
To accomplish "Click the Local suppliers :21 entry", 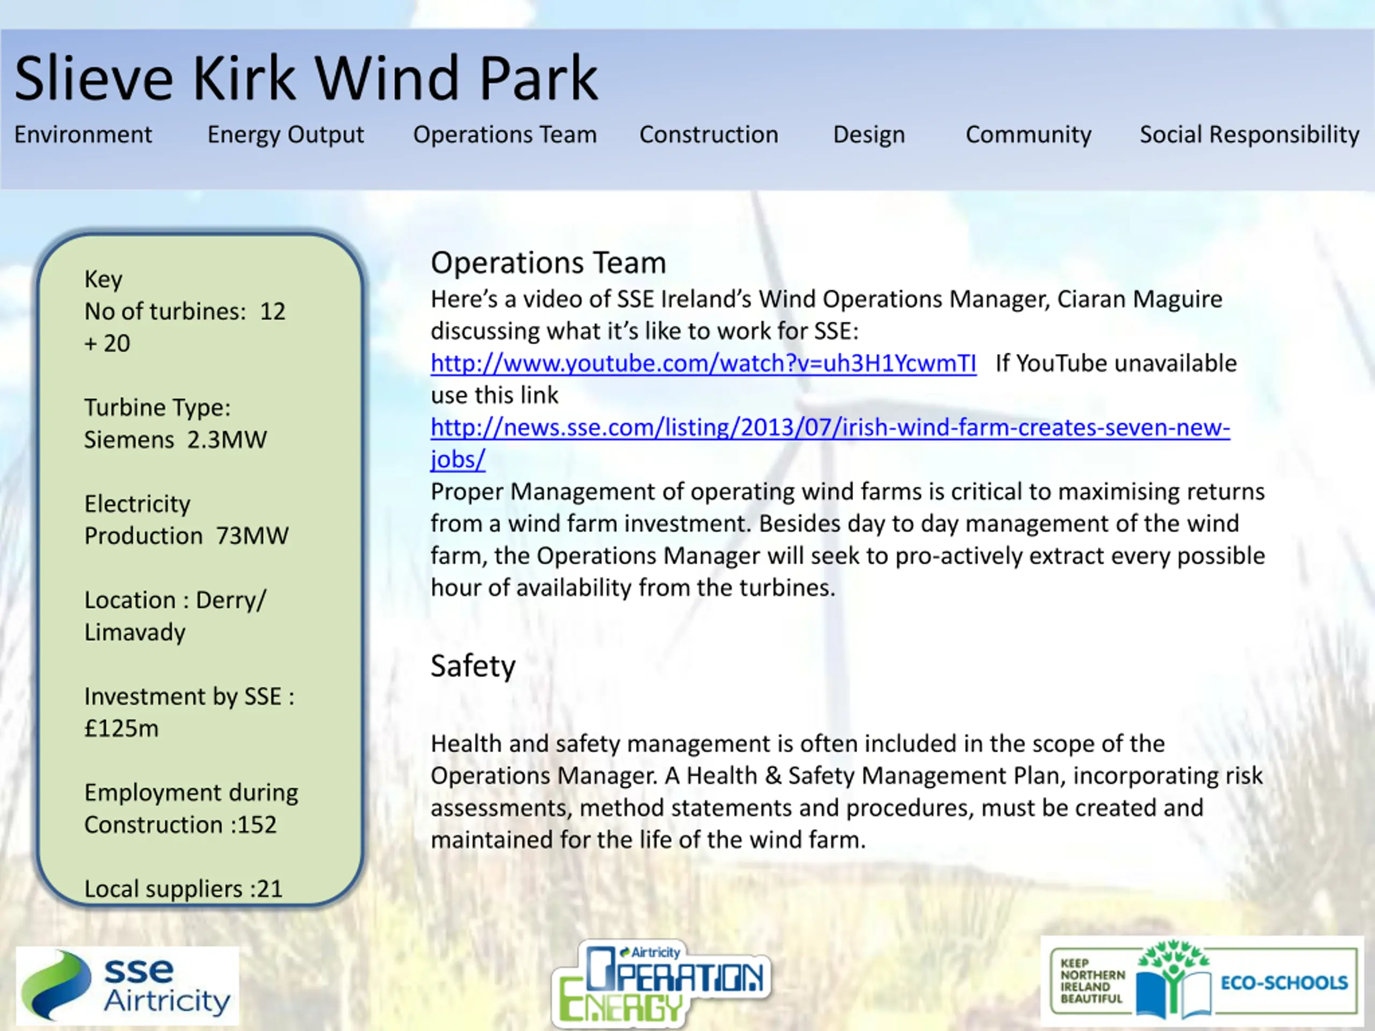I will tap(183, 889).
